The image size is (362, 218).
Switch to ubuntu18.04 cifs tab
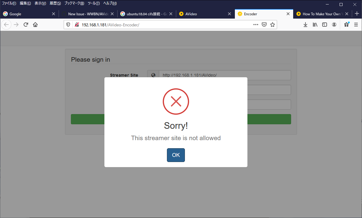146,14
